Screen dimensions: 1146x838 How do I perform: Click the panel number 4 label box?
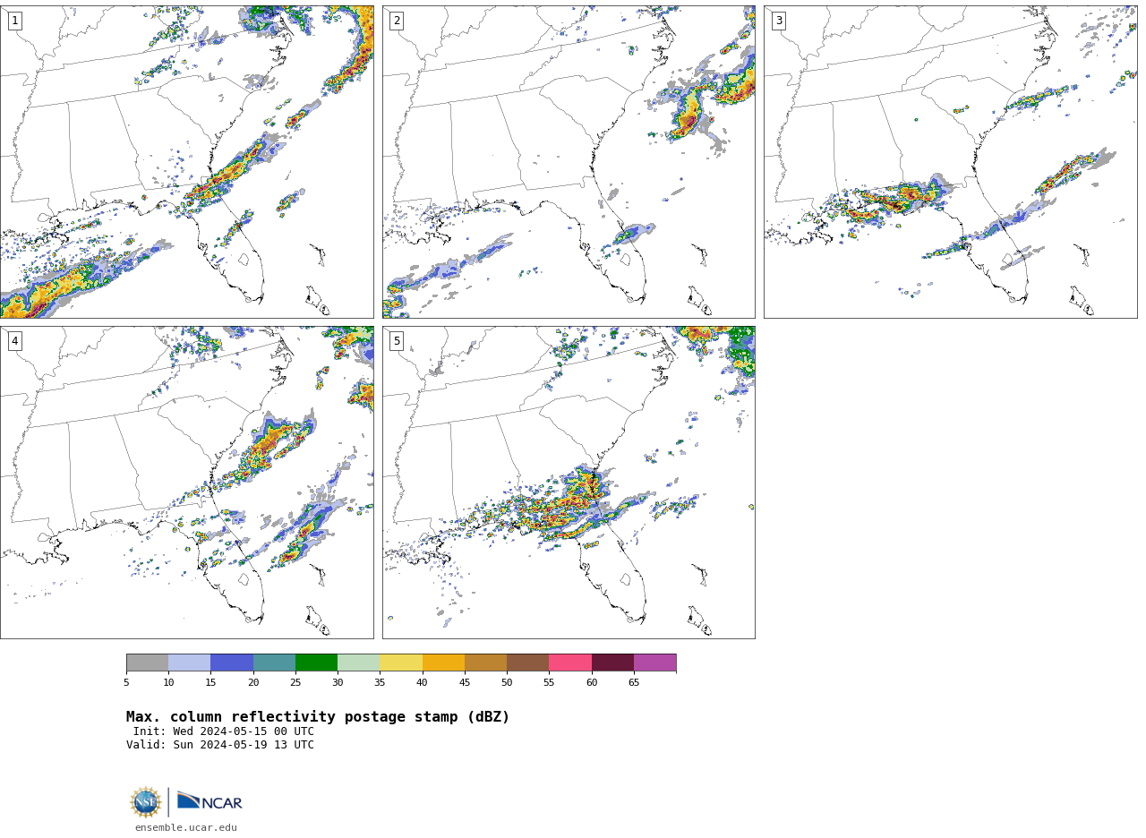(14, 341)
